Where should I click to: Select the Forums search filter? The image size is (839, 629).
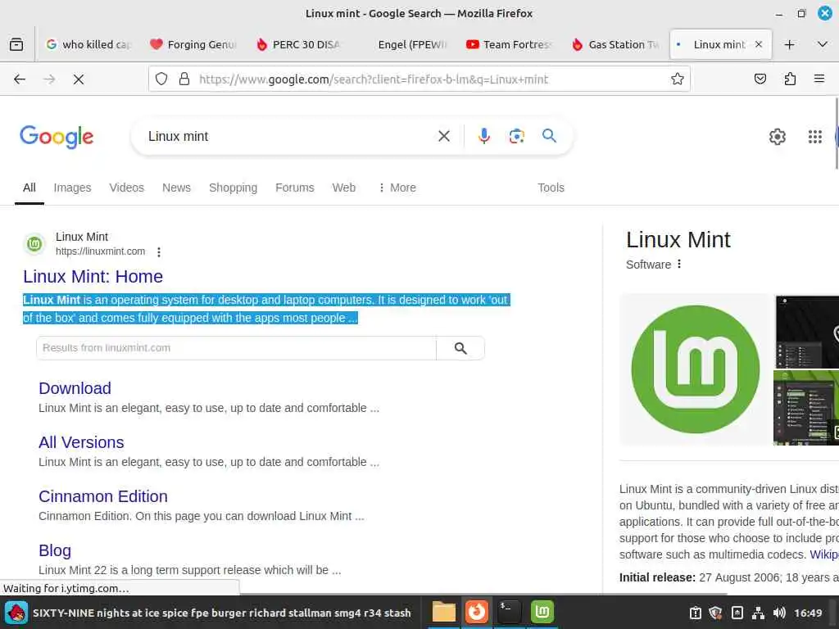[295, 188]
